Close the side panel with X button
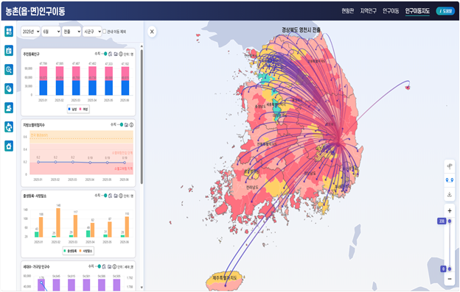The image size is (460, 292). pos(152,32)
